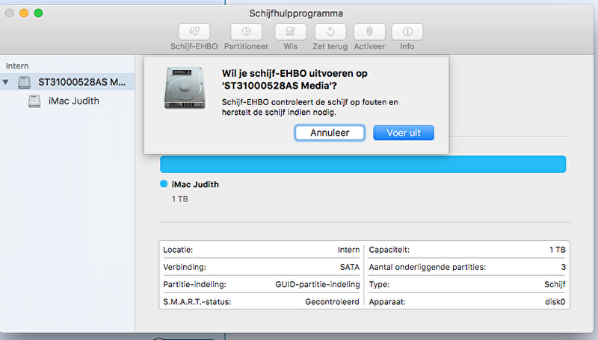The height and width of the screenshot is (340, 598).
Task: Minimize the window with the yellow button
Action: (24, 13)
